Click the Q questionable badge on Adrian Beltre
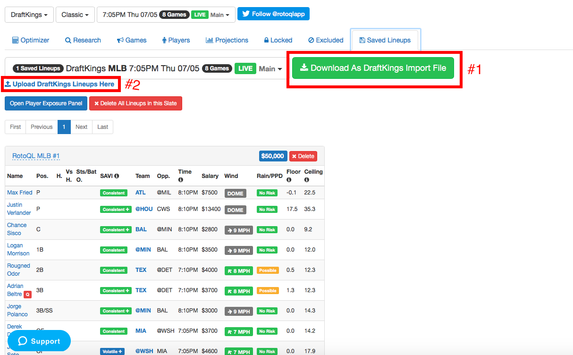The width and height of the screenshot is (573, 355). pyautogui.click(x=27, y=294)
